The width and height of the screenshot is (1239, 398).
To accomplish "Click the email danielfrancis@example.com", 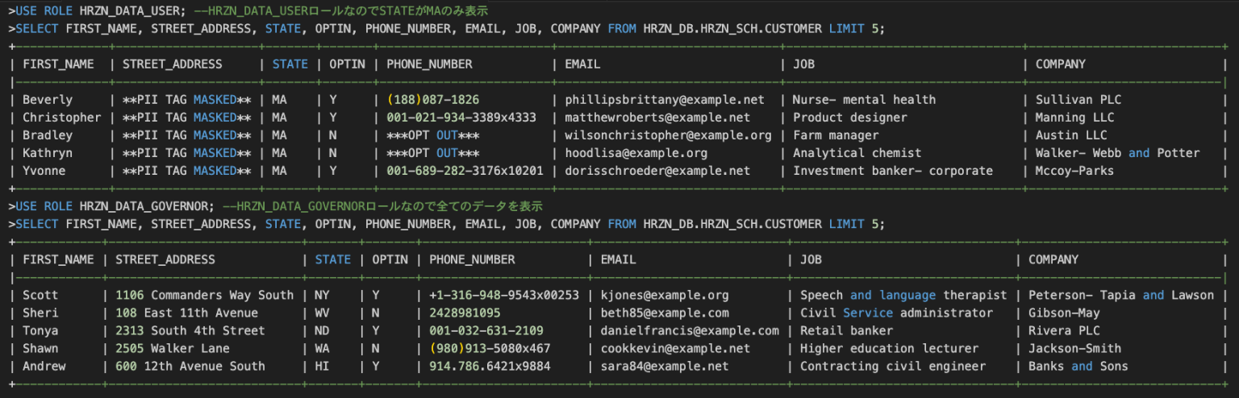I will [x=690, y=331].
